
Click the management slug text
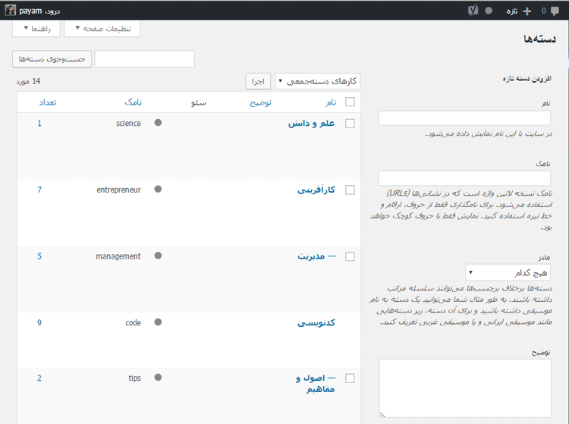[118, 256]
